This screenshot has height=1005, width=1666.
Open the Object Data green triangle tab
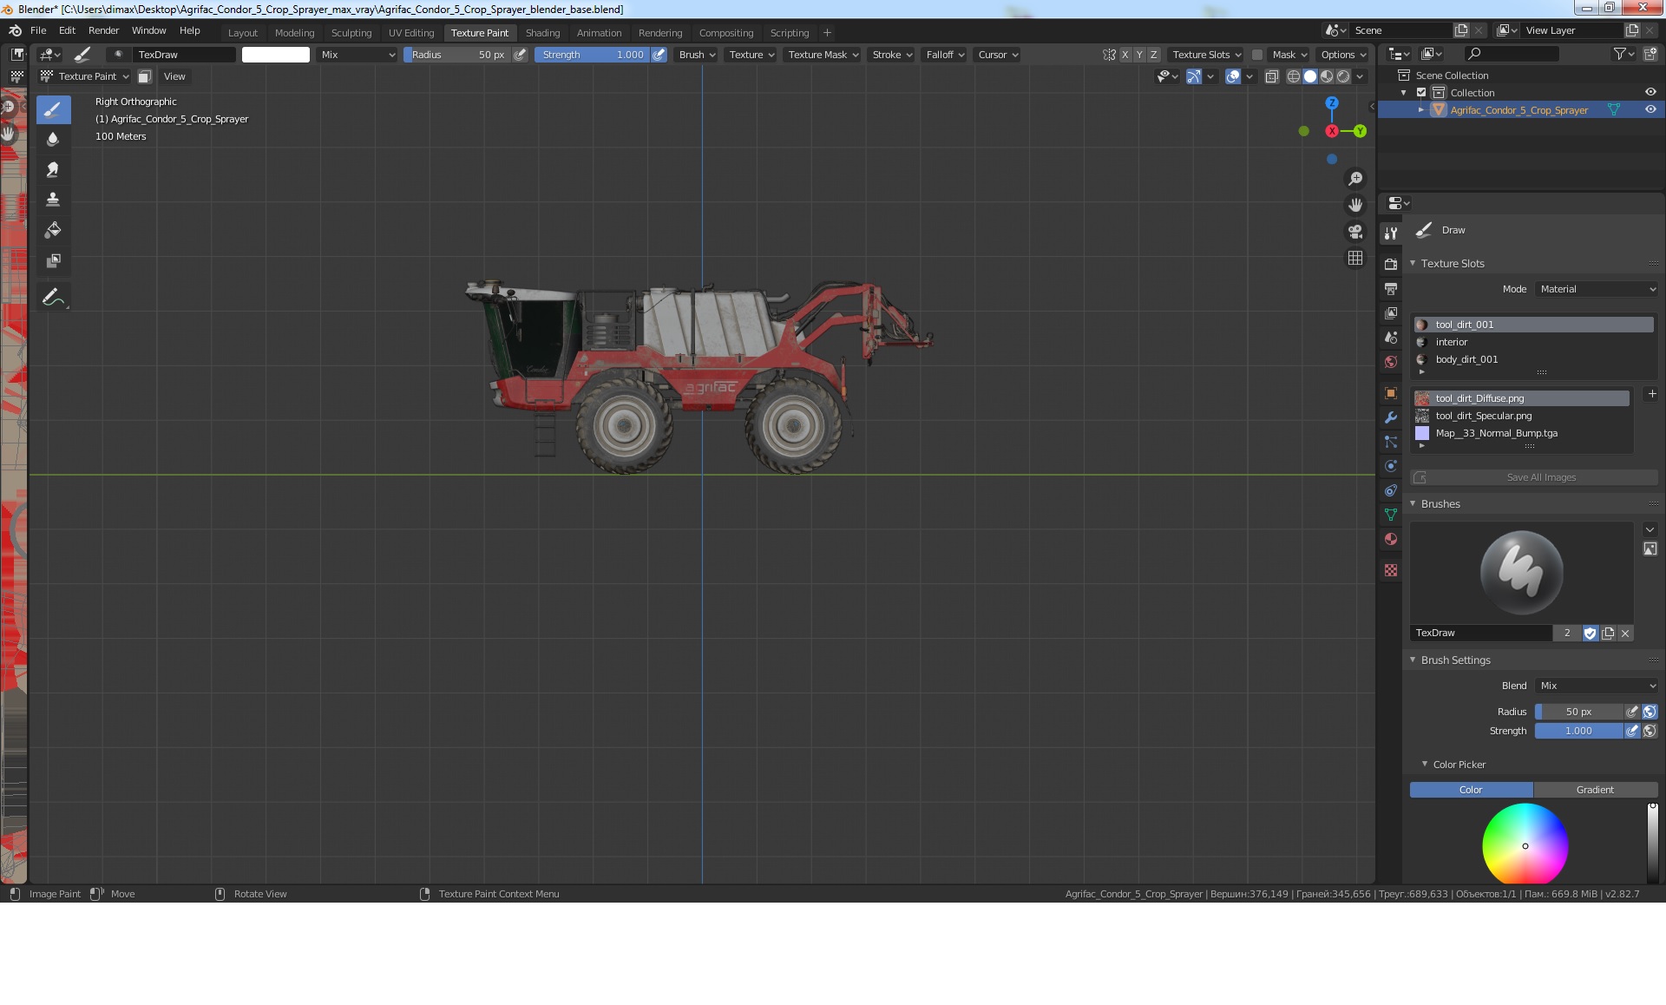coord(1391,515)
